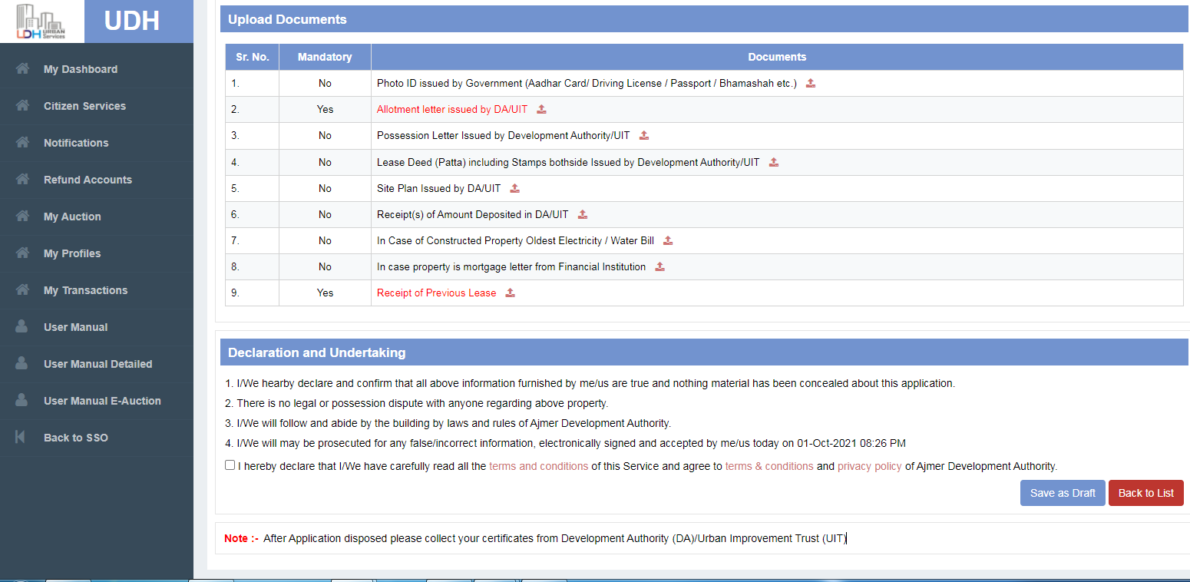1190x582 pixels.
Task: Click the UDH Urban Services logo
Action: tap(41, 21)
